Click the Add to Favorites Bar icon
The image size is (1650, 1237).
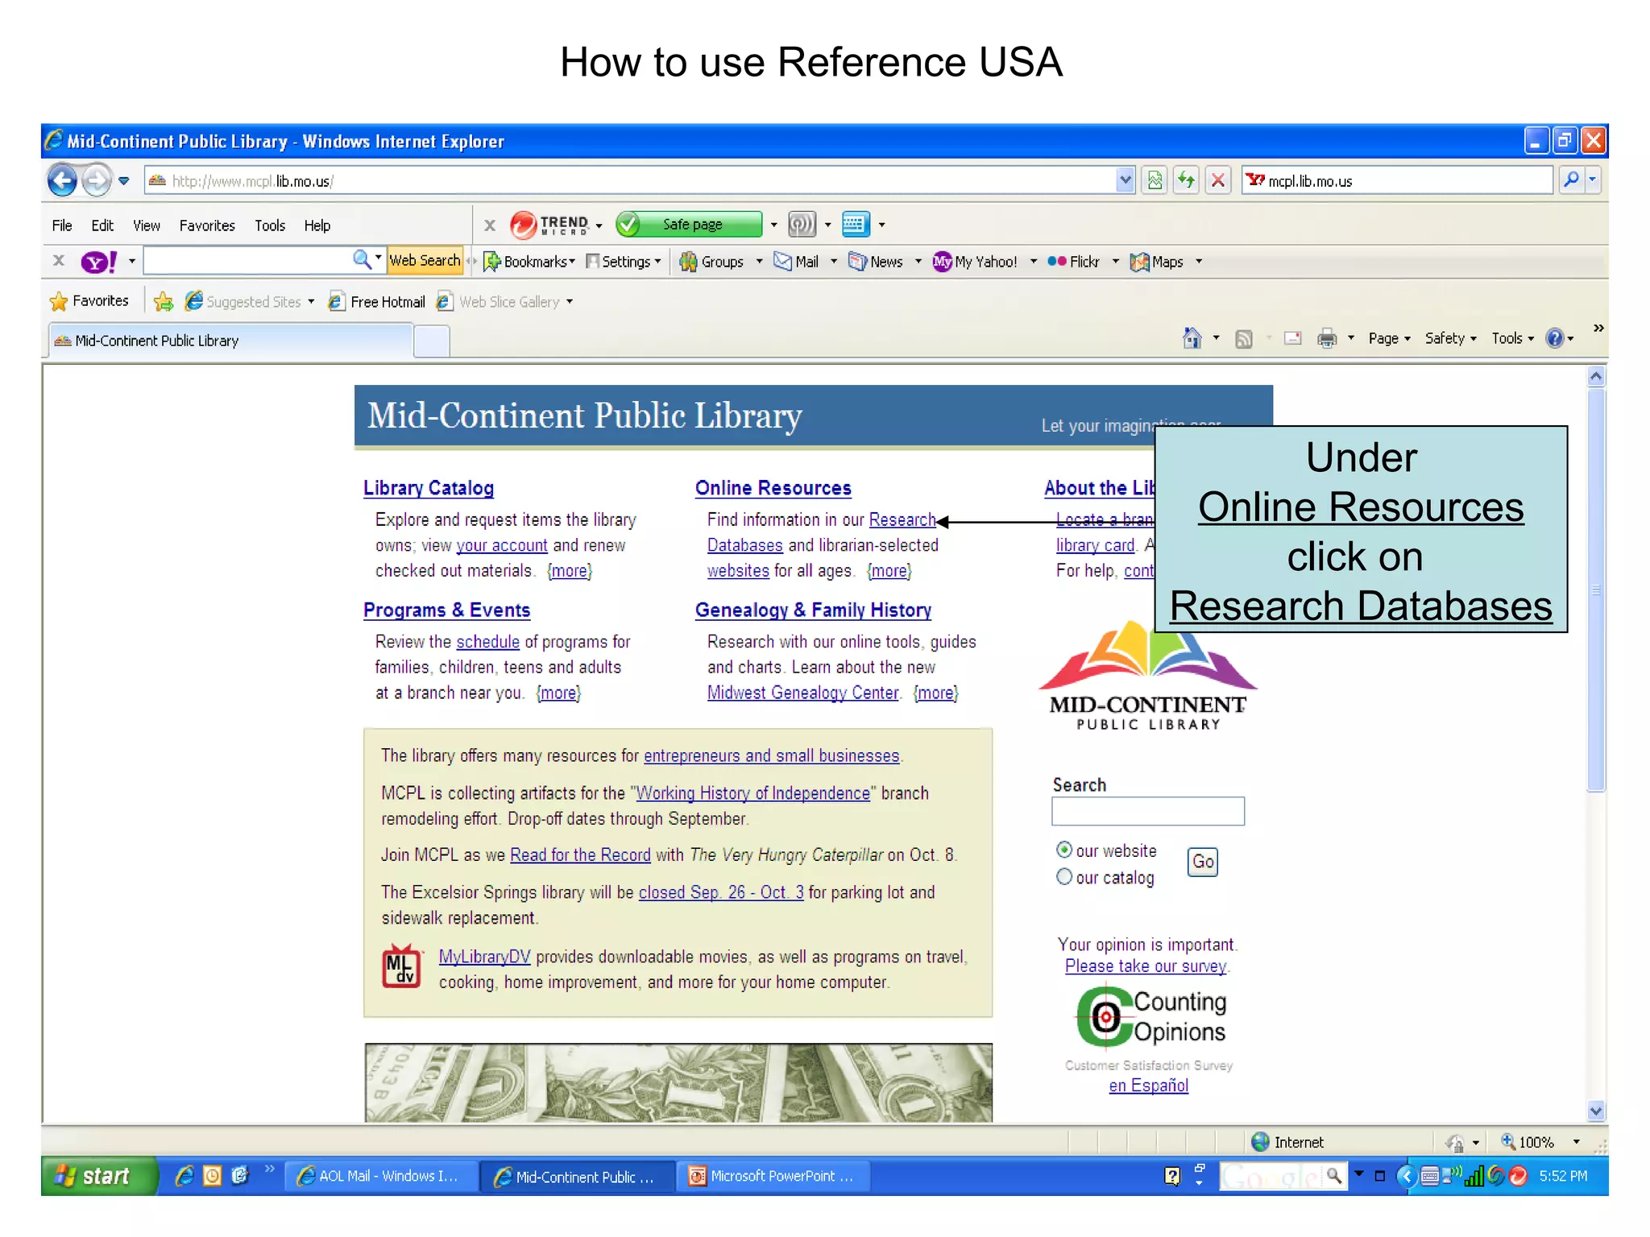click(x=164, y=301)
